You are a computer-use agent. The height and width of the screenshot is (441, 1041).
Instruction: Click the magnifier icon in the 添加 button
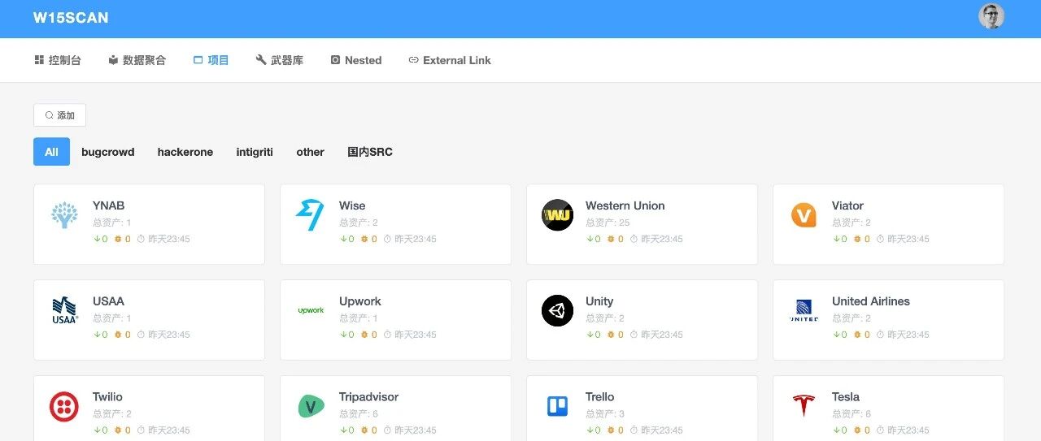pos(50,115)
